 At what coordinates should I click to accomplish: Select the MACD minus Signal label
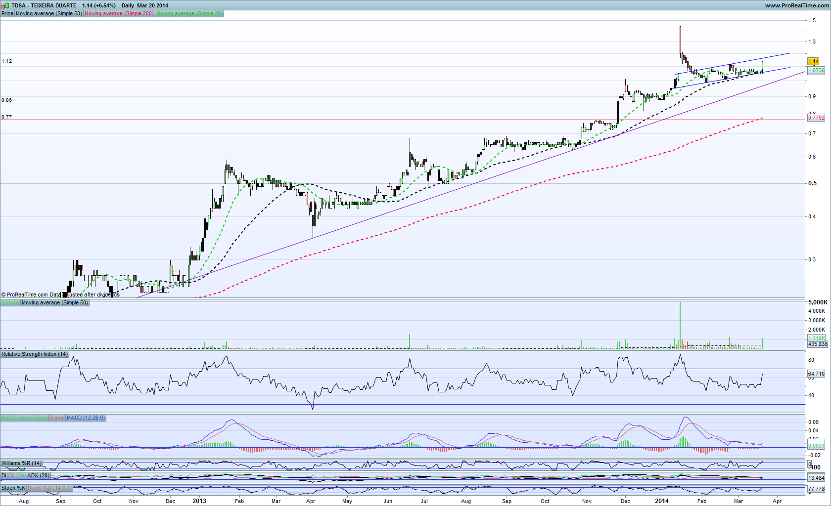[x=25, y=418]
